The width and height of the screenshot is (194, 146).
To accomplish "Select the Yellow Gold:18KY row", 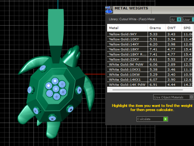I will [x=150, y=49].
